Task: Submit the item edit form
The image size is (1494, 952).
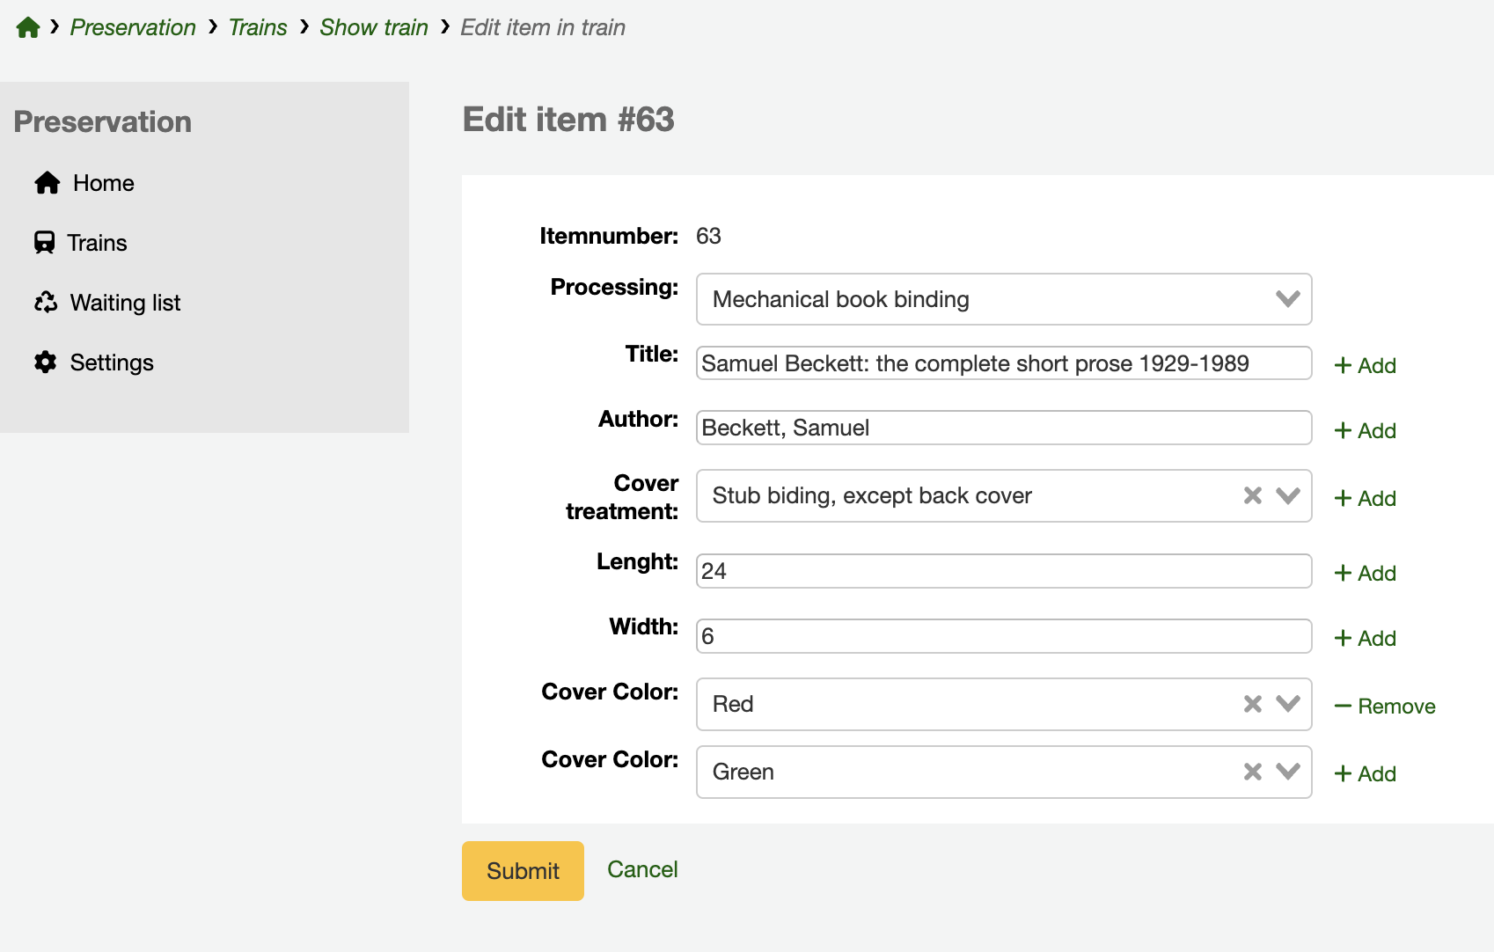Action: (522, 870)
